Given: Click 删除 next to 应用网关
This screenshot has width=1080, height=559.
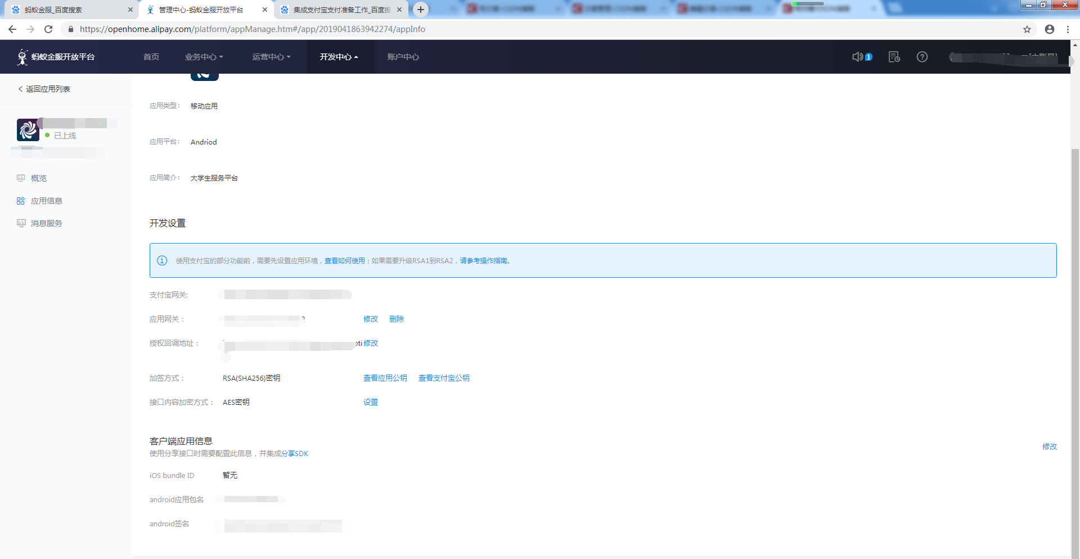Looking at the screenshot, I should (x=397, y=319).
